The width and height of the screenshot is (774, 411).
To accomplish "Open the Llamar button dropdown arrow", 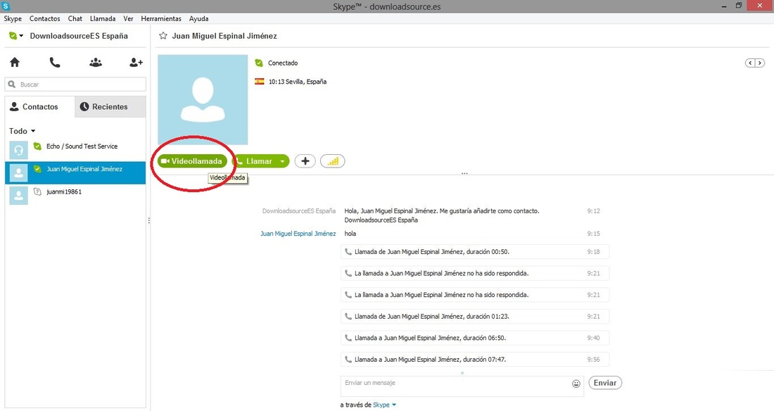I will coord(282,161).
